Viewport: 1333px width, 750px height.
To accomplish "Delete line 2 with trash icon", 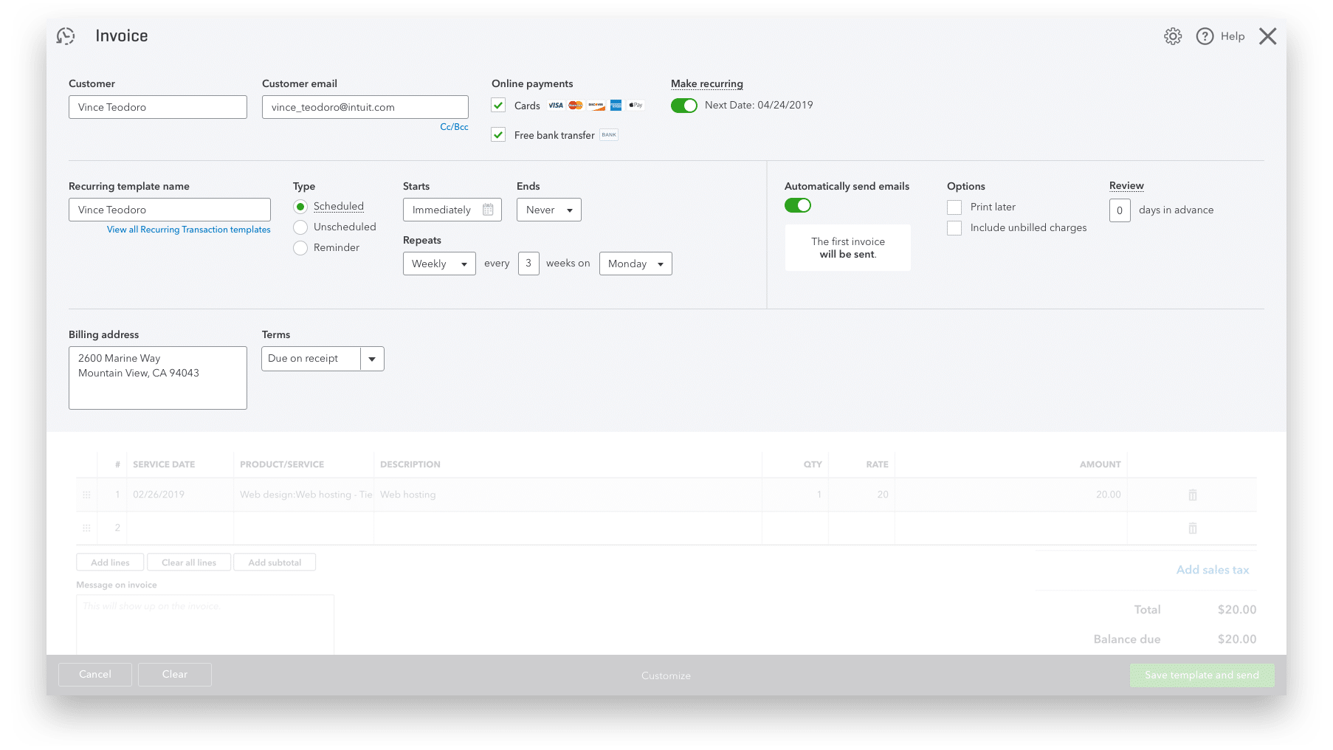I will click(x=1193, y=528).
